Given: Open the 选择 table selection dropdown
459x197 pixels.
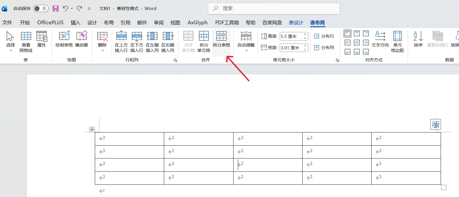Looking at the screenshot, I should coord(11,41).
